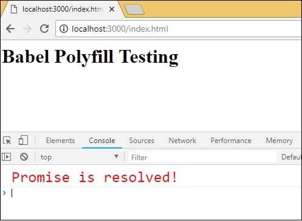Show the console sidebar icon
Image resolution: width=302 pixels, height=221 pixels.
point(7,156)
